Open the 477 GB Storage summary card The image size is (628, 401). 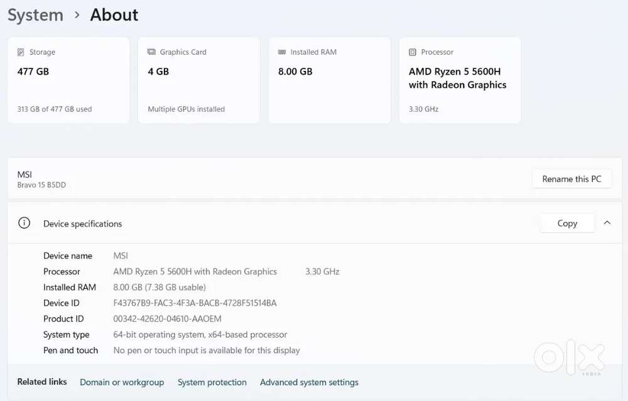click(x=68, y=80)
